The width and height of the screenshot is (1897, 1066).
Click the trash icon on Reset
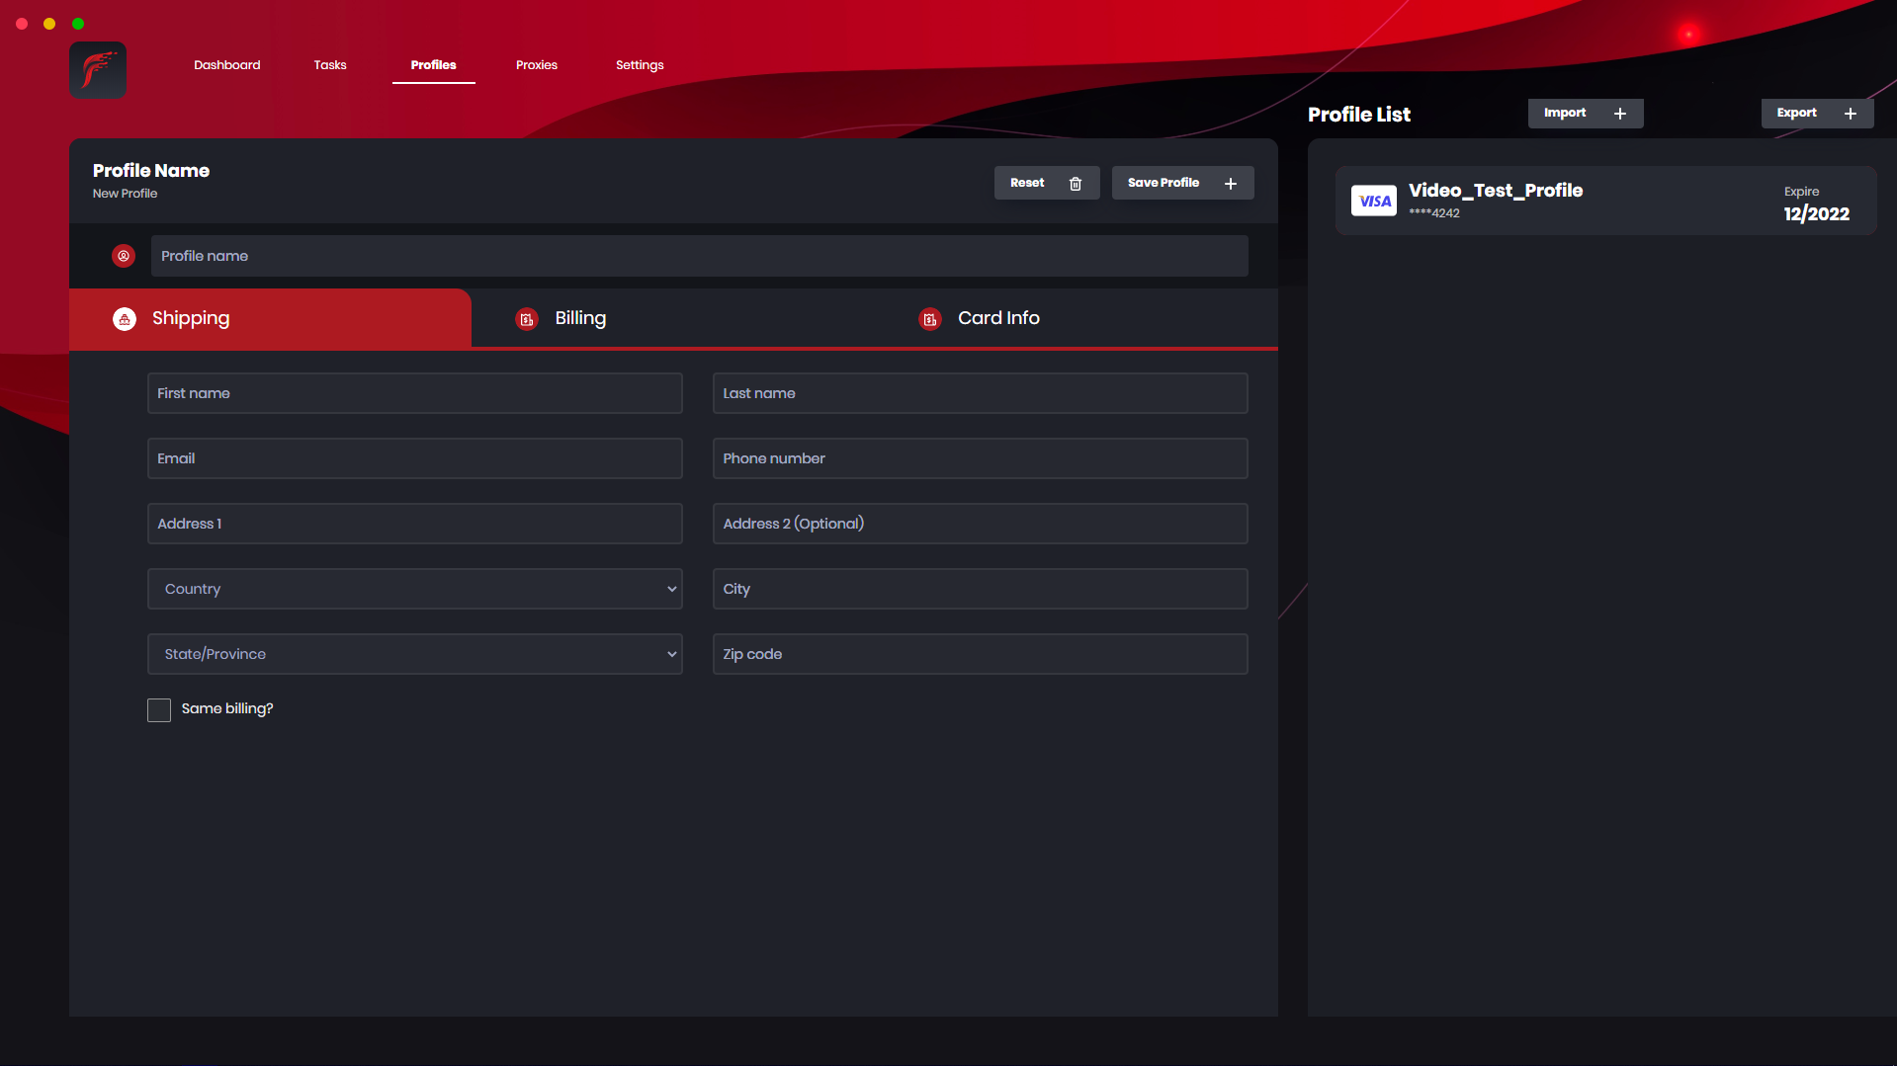click(x=1076, y=184)
